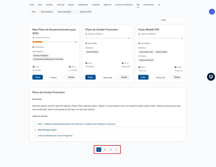Open the Todos filter dropdown

tap(172, 20)
